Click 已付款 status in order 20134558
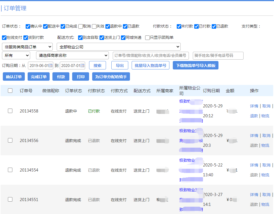Screen dimensions: 274x214 [x=94, y=111]
